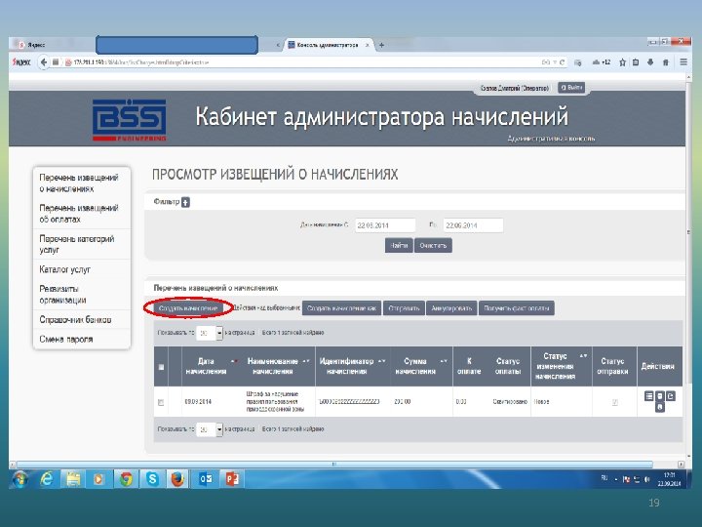The height and width of the screenshot is (527, 702).
Task: Click the Получить факт оплаты button
Action: [516, 308]
